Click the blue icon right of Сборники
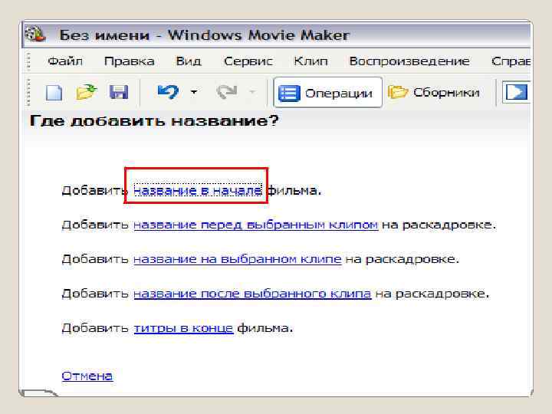The height and width of the screenshot is (414, 552). 516,93
